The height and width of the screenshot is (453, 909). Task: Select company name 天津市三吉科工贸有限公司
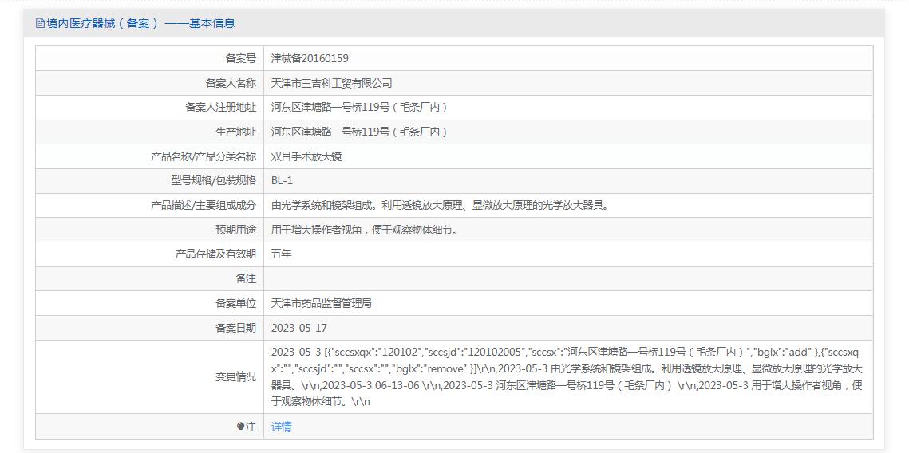point(332,83)
